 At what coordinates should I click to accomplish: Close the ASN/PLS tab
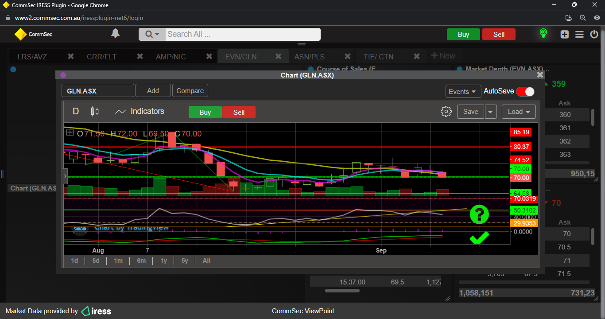click(x=348, y=56)
